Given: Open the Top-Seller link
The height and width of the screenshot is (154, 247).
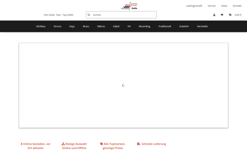Looking at the screenshot, I should (x=68, y=15).
